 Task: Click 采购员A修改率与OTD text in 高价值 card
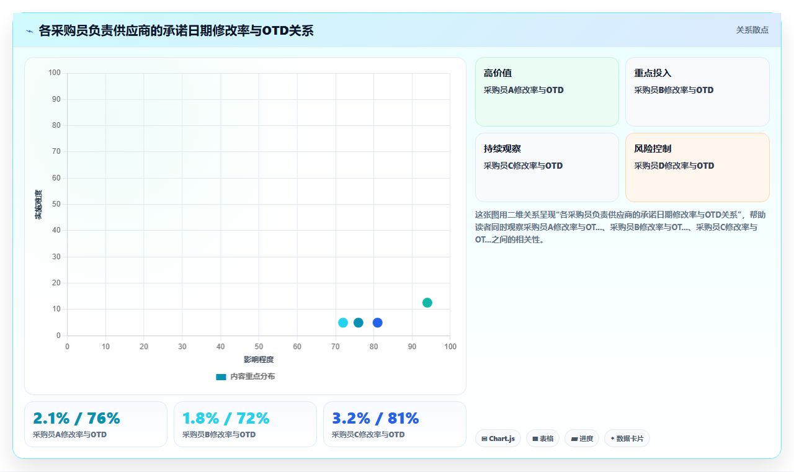tap(524, 90)
